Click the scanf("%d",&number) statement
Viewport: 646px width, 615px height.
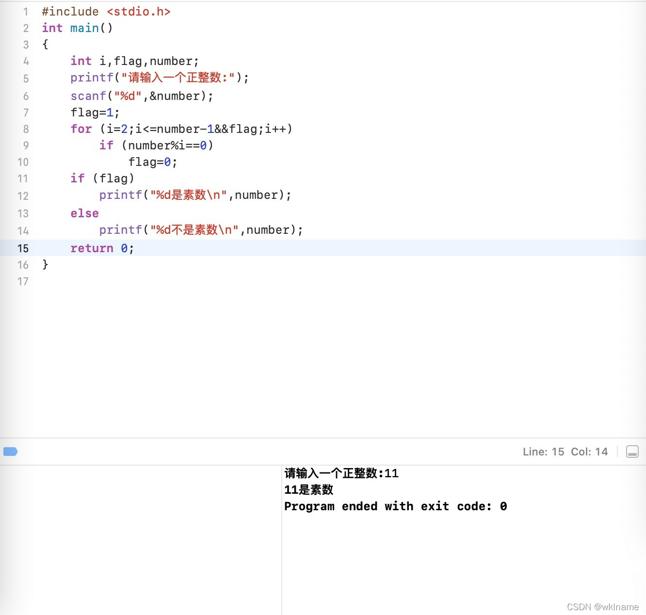pos(142,96)
